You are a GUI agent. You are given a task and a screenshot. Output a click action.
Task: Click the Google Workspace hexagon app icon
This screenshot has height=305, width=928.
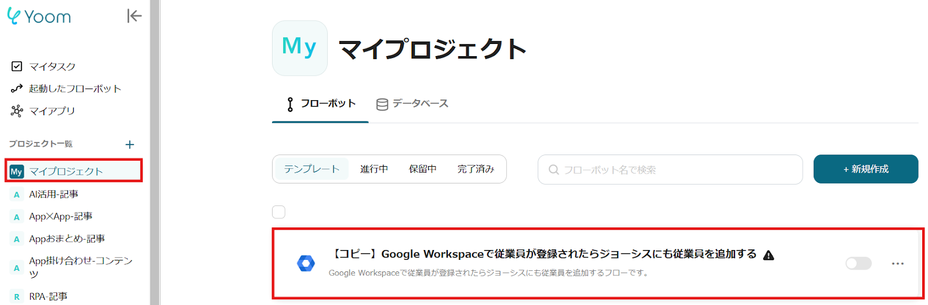click(x=306, y=263)
